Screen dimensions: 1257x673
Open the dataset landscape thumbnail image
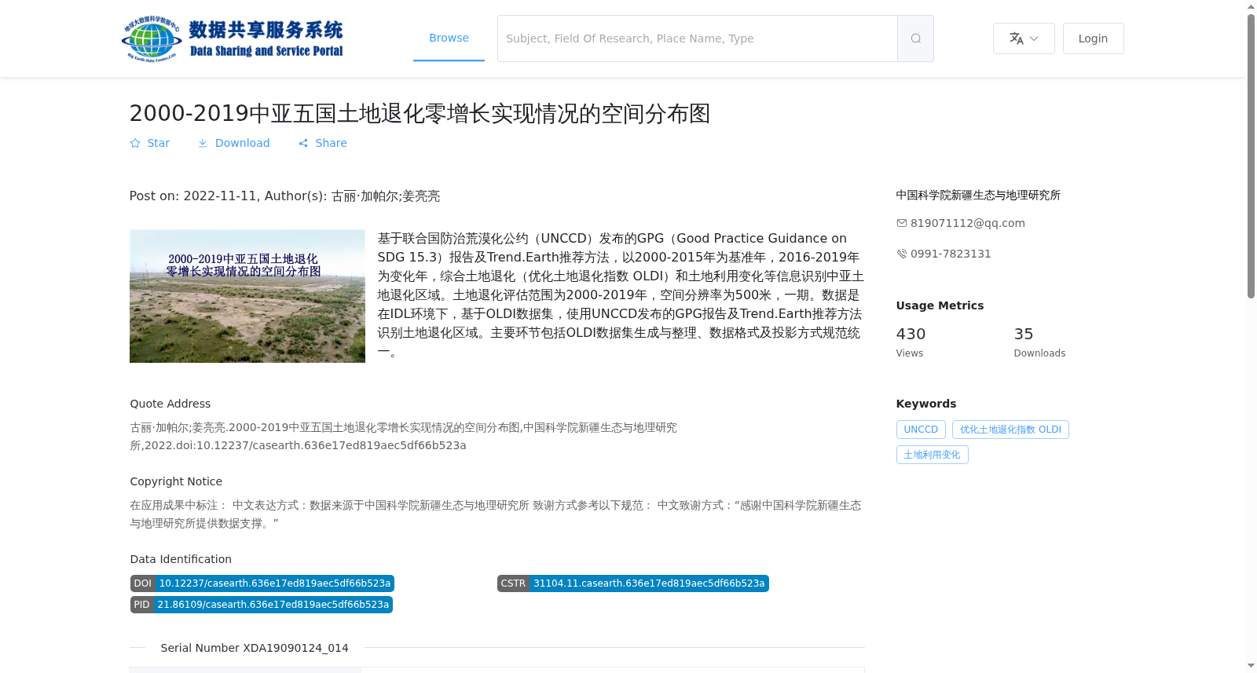coord(247,296)
